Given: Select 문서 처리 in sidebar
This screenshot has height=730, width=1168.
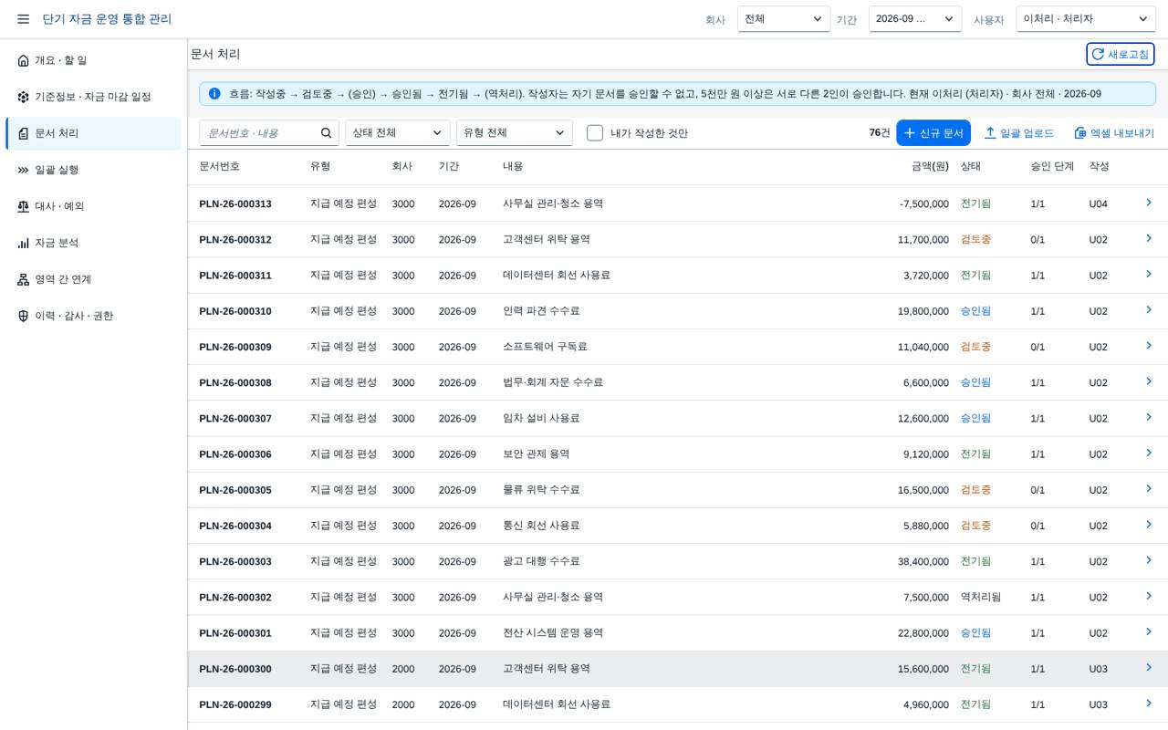Looking at the screenshot, I should 93,133.
